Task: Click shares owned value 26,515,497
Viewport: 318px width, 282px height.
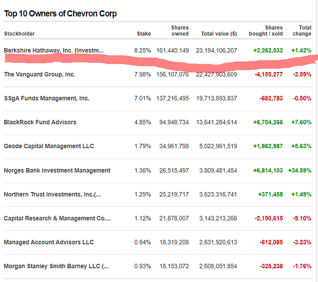Action: [174, 170]
